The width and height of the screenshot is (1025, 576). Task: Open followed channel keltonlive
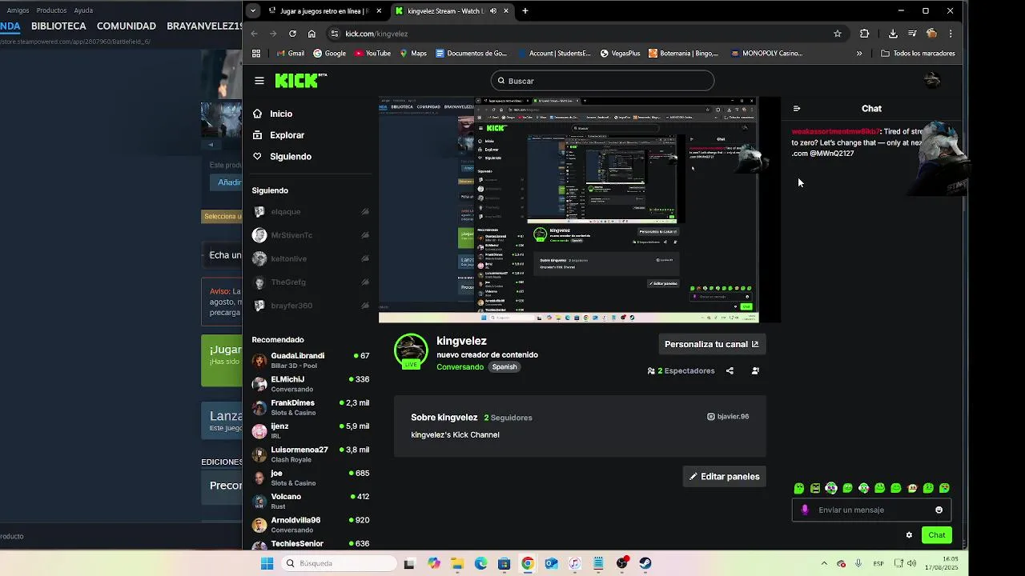coord(311,258)
